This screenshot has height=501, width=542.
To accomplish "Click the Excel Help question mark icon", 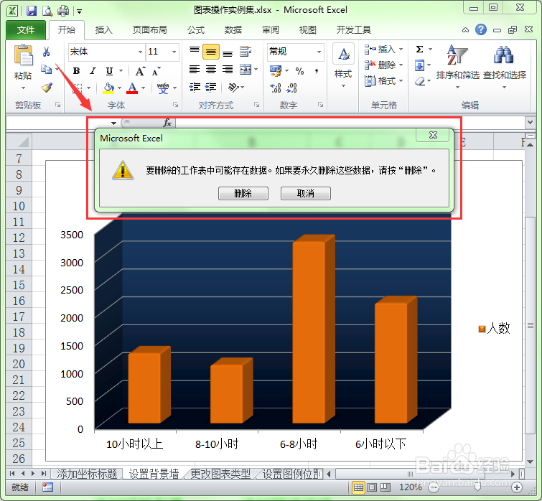I will [480, 29].
